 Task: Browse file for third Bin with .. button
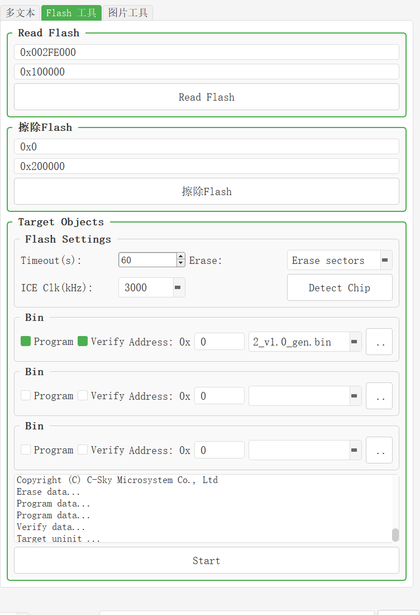pyautogui.click(x=379, y=450)
